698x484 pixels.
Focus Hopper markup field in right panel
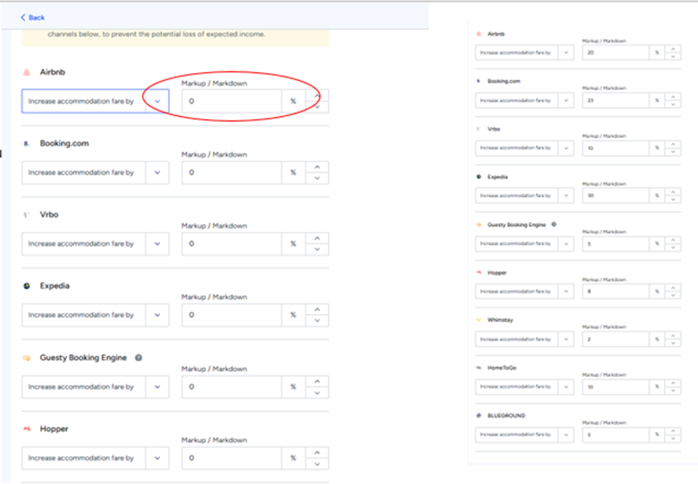click(x=615, y=291)
